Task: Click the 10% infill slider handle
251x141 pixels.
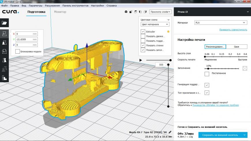Action: pyautogui.click(x=208, y=69)
